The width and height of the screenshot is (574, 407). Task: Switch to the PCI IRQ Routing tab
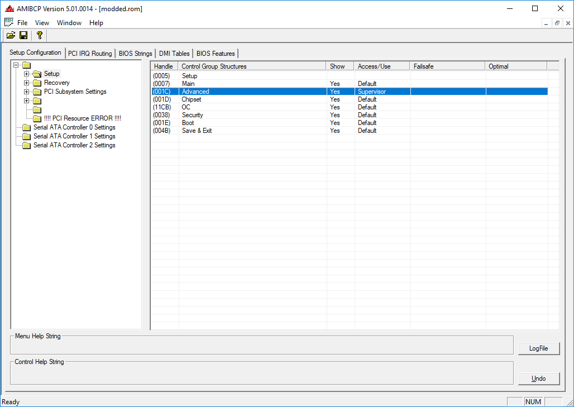coord(90,54)
